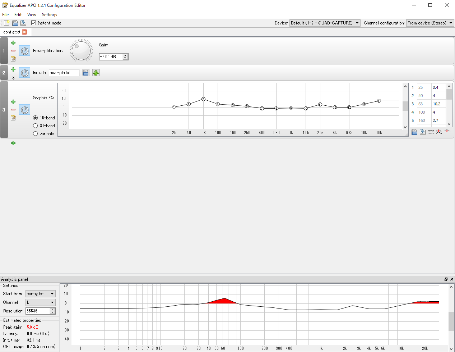Open the File menu
The width and height of the screenshot is (455, 352).
pyautogui.click(x=5, y=15)
